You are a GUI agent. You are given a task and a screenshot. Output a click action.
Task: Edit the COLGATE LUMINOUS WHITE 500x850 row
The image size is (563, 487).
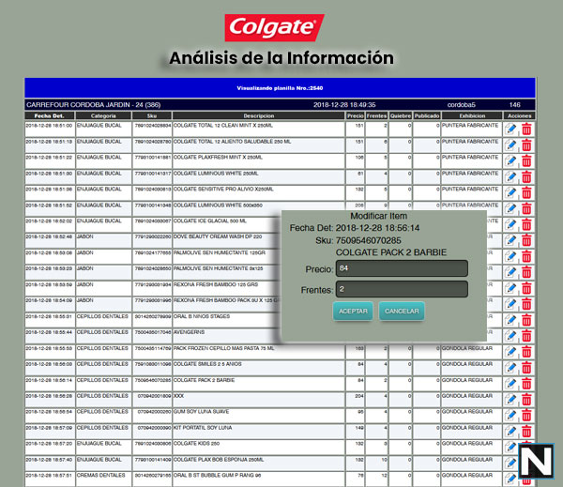(510, 208)
